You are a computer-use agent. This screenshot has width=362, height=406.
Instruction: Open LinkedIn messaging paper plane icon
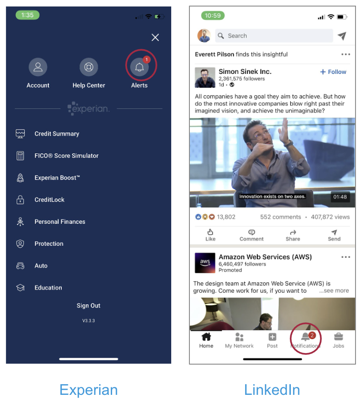click(342, 36)
